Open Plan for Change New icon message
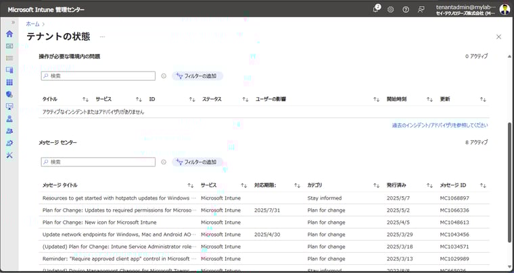Viewport: 514px width, 273px height. (99, 222)
